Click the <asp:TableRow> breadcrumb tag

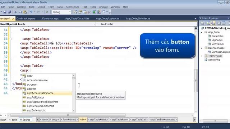click(119, 120)
